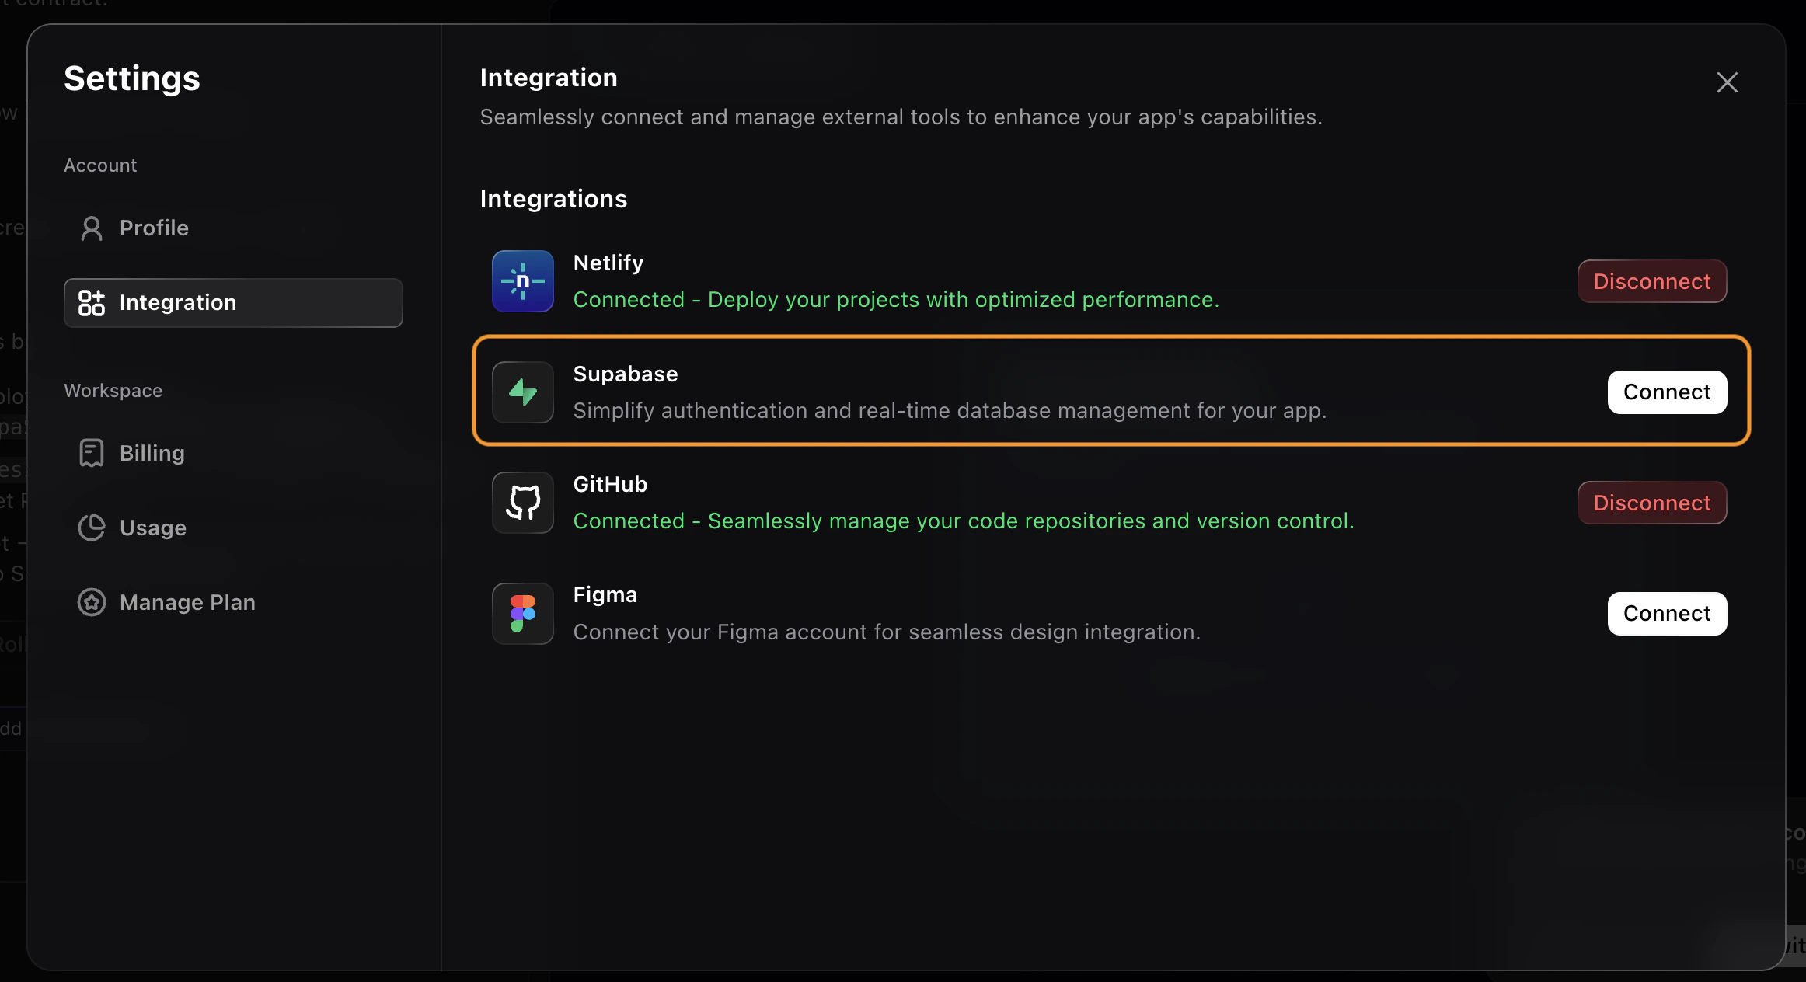Open the Profile settings section

tap(153, 228)
